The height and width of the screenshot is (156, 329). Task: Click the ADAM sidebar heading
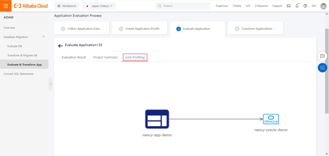pos(8,17)
